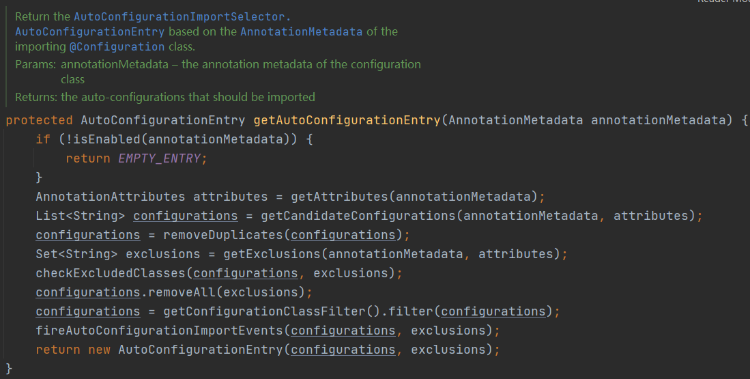This screenshot has height=379, width=750.
Task: Follow the @Configuration doc link
Action: coord(117,47)
